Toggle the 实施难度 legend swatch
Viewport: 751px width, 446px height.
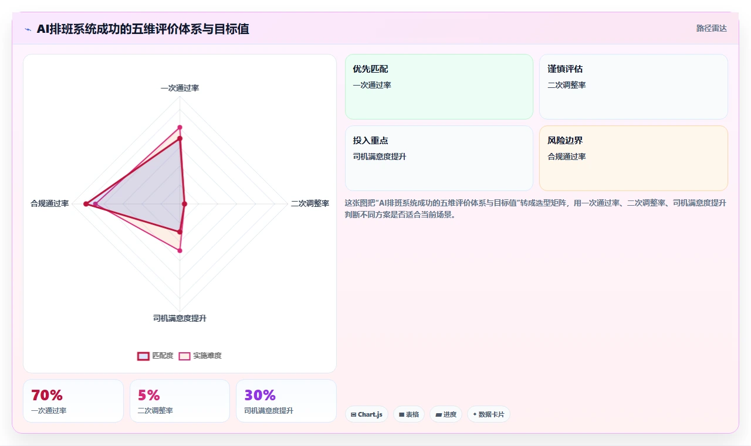point(184,356)
